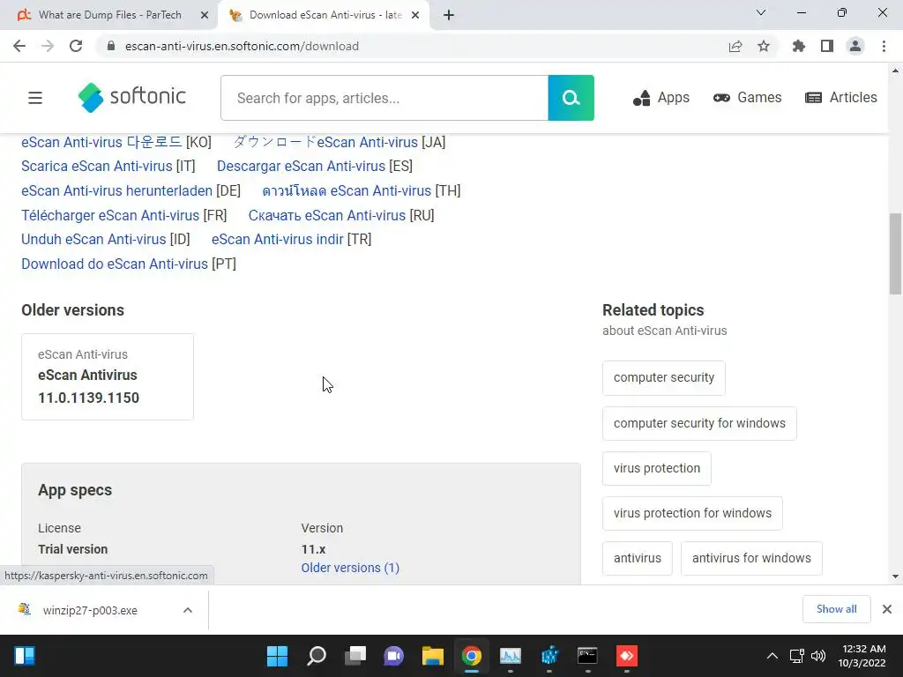The height and width of the screenshot is (677, 903).
Task: Go forward in browser history
Action: [x=48, y=46]
